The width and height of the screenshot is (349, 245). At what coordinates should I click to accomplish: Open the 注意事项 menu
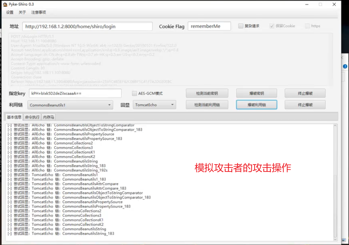[x=38, y=12]
